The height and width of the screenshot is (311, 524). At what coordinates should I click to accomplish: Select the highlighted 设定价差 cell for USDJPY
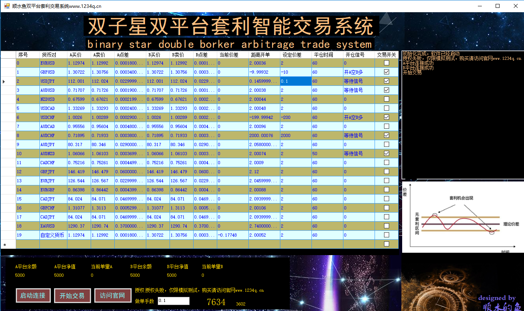coord(296,81)
